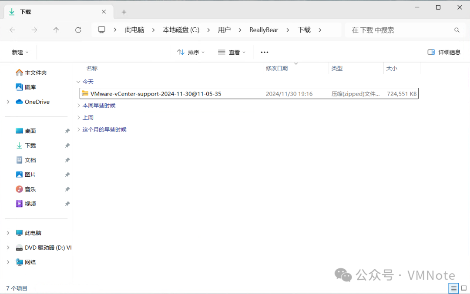470x294 pixels.
Task: Open 下载 in quick access sidebar
Action: pyautogui.click(x=26, y=145)
